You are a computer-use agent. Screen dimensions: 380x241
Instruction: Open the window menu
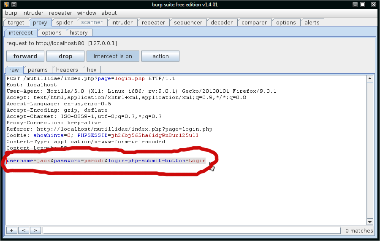(87, 13)
